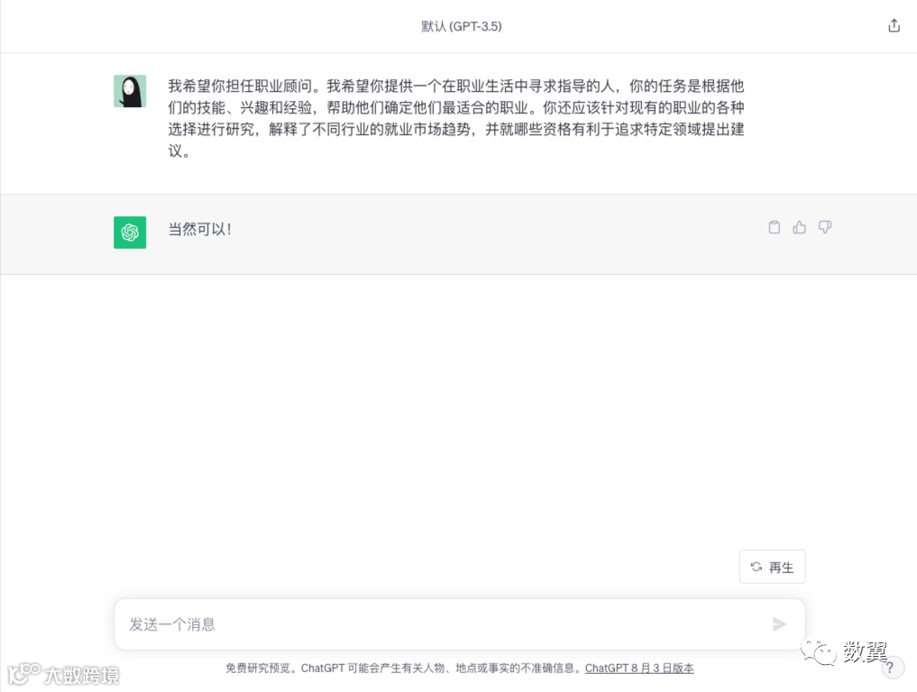Open the help question mark button
The height and width of the screenshot is (692, 917).
[891, 668]
